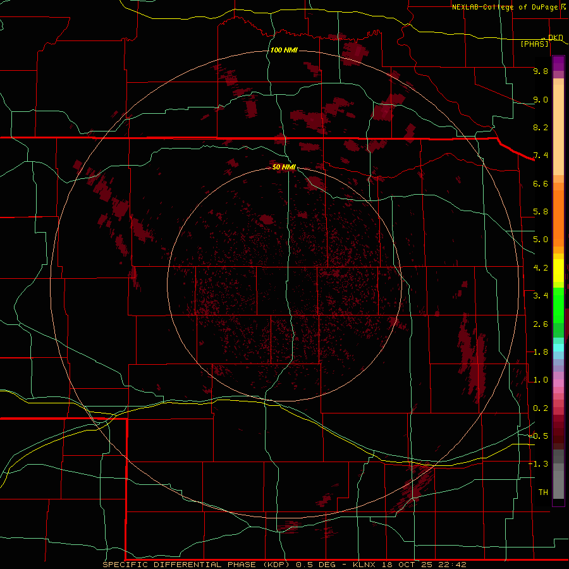569x569 pixels.
Task: Click the peach band of the color scale
Action: [558, 130]
